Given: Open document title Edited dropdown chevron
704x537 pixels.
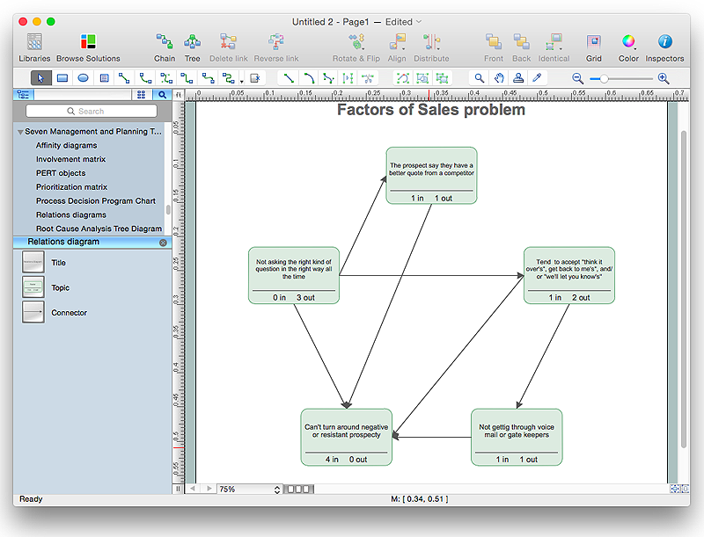Looking at the screenshot, I should (x=419, y=21).
